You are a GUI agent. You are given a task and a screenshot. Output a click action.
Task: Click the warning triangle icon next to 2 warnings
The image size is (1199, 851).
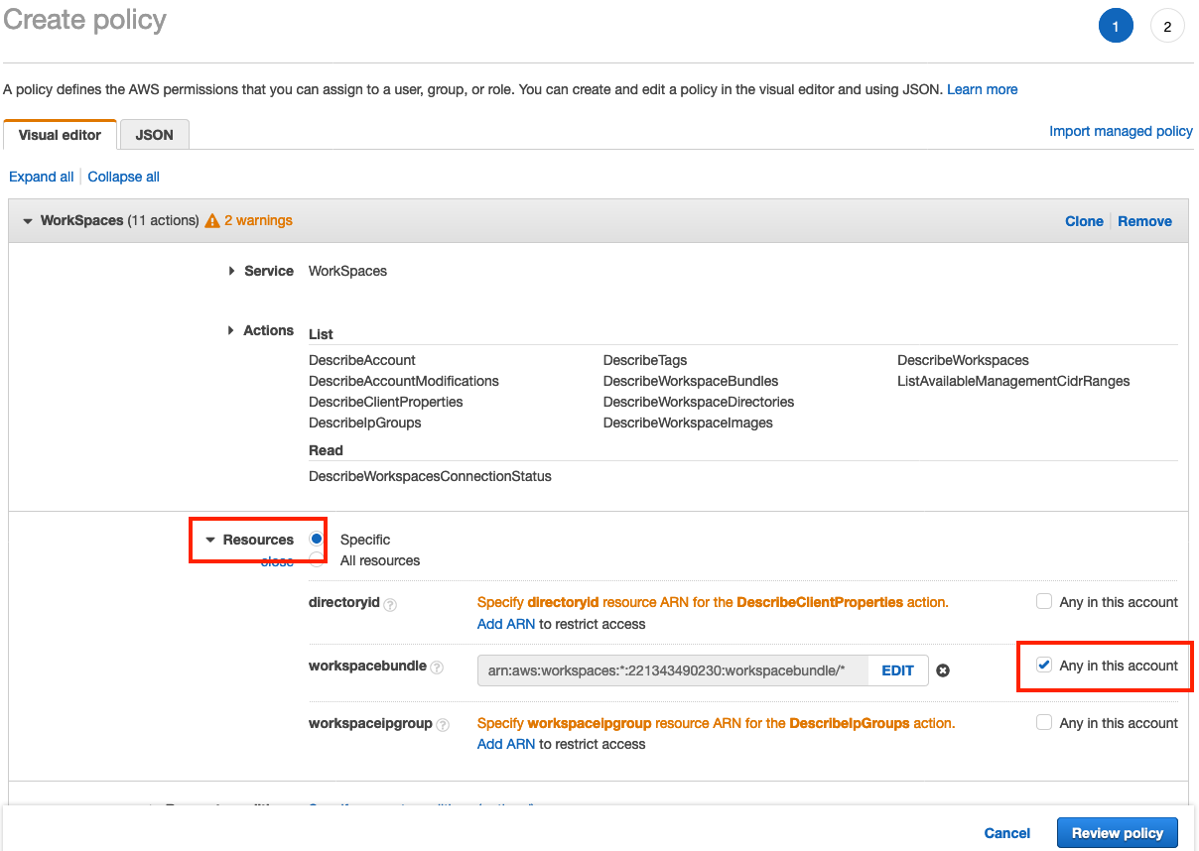[212, 221]
